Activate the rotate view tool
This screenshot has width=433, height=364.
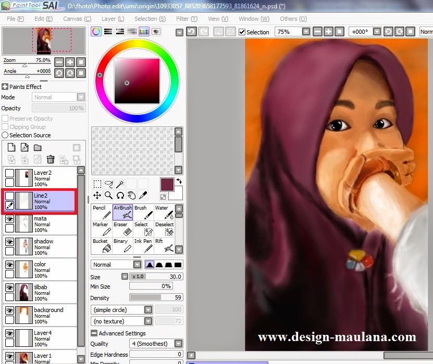[x=120, y=196]
